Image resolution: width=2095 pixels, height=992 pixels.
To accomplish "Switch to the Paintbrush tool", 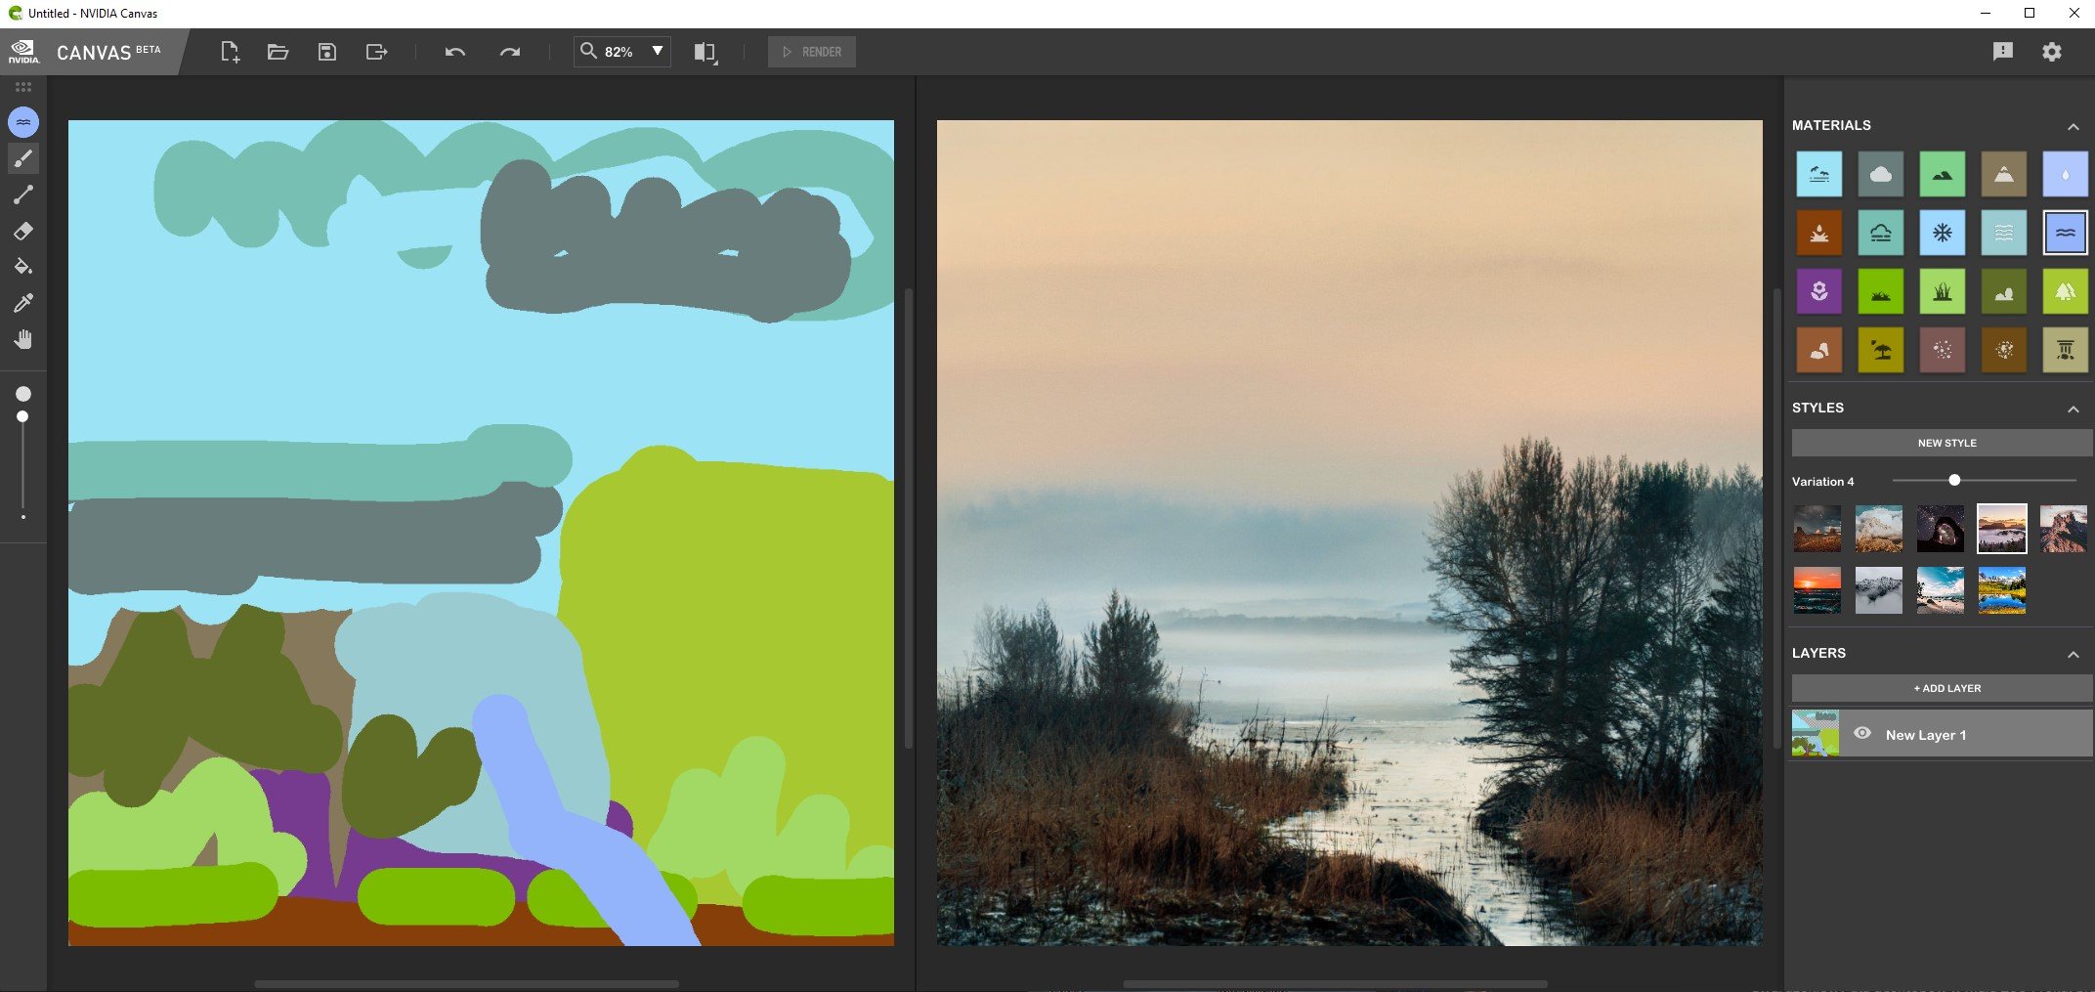I will (x=23, y=158).
